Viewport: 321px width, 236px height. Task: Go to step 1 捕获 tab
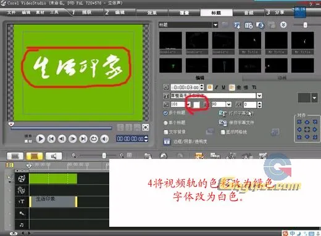tap(86, 12)
